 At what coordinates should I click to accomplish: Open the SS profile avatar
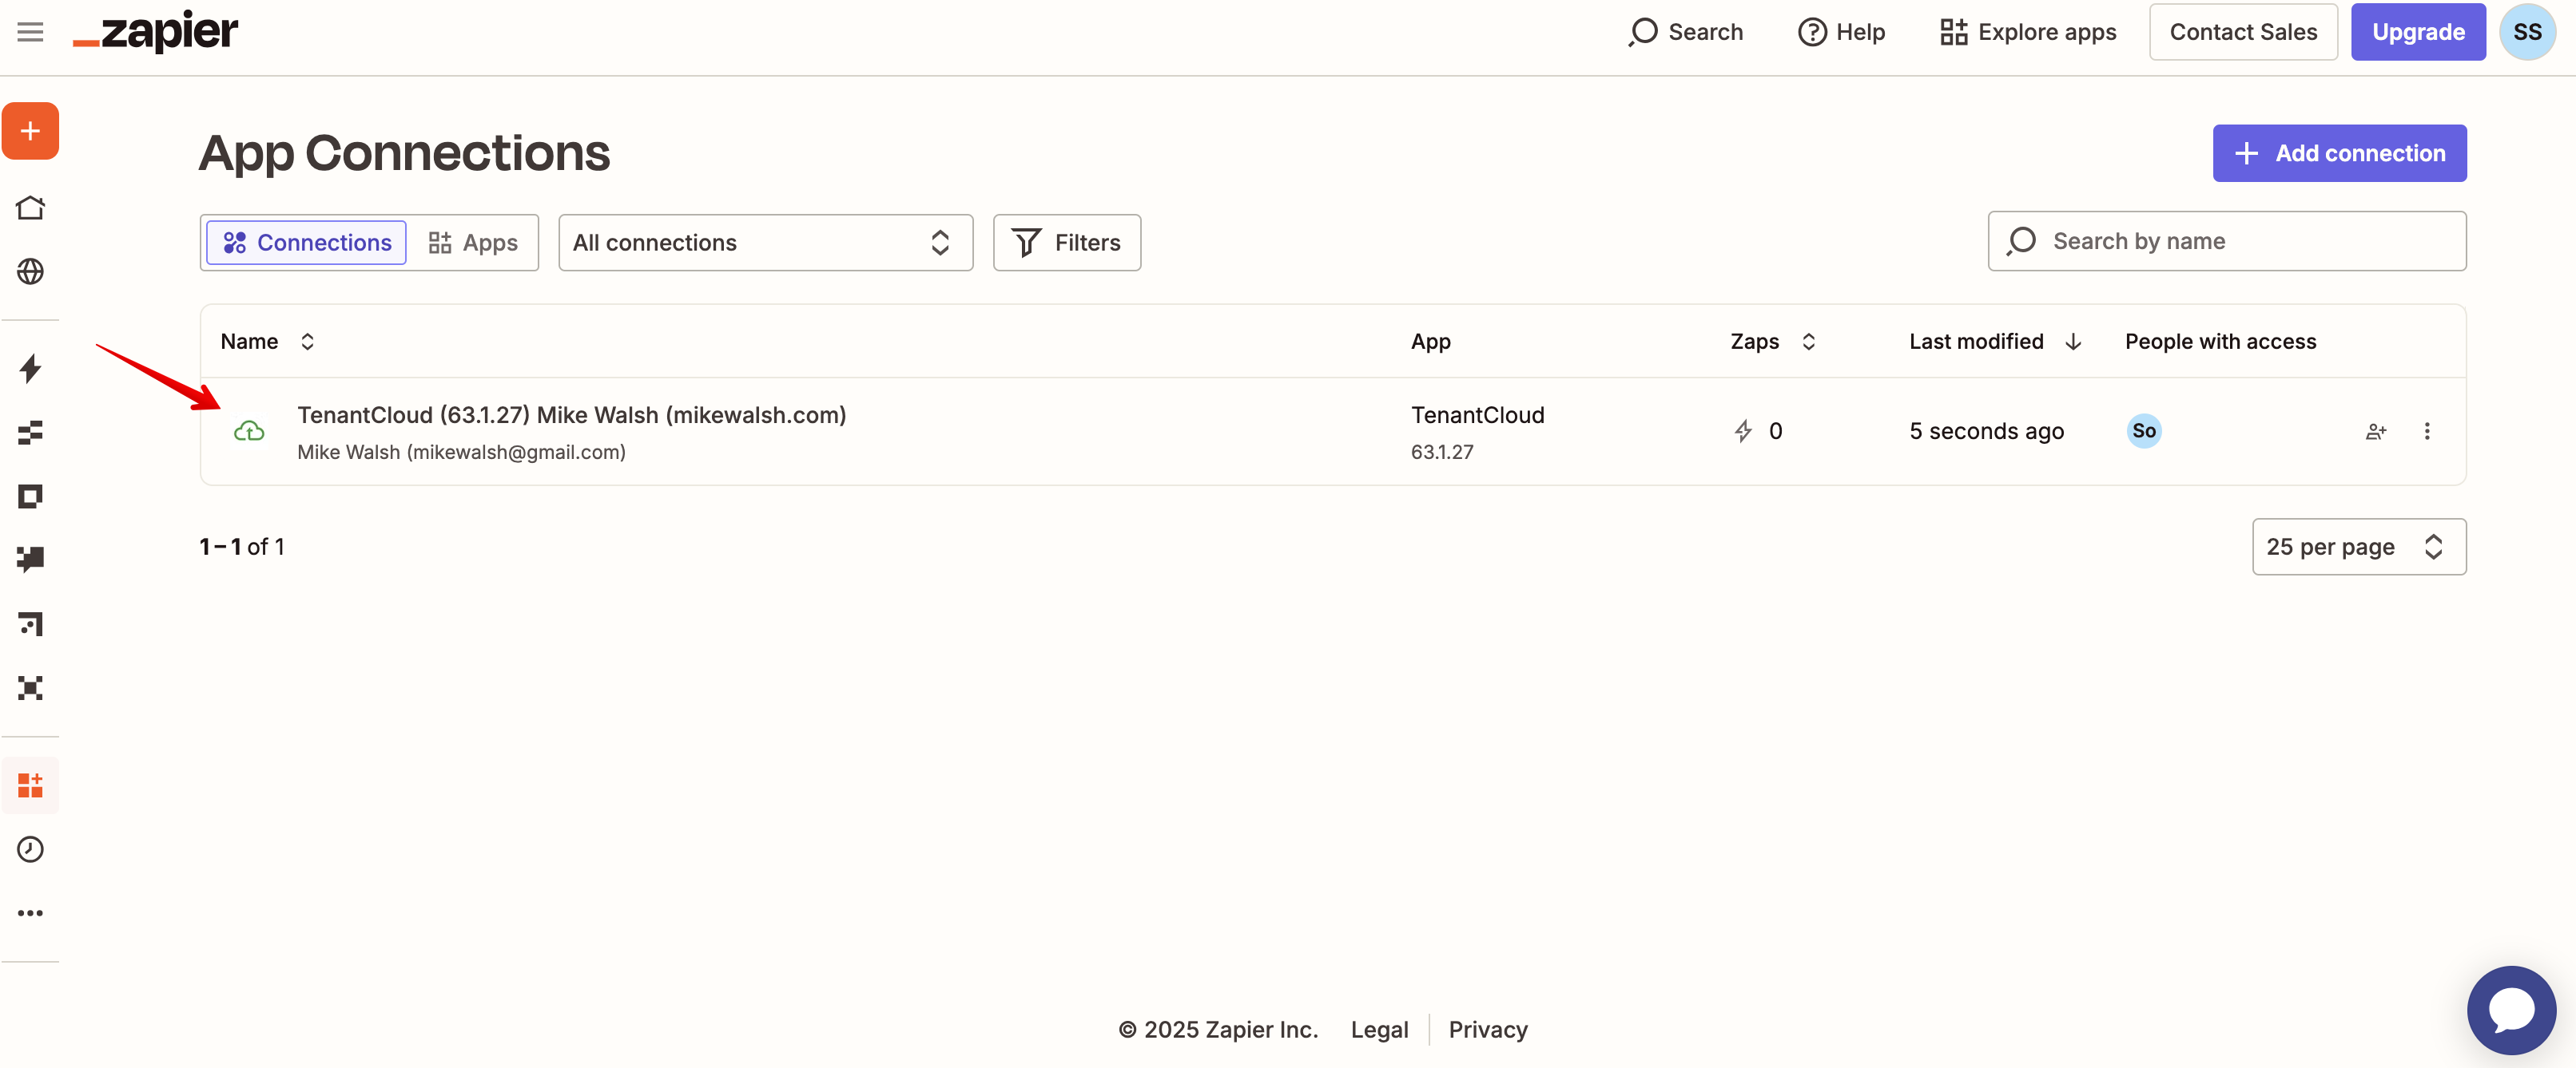(2527, 32)
